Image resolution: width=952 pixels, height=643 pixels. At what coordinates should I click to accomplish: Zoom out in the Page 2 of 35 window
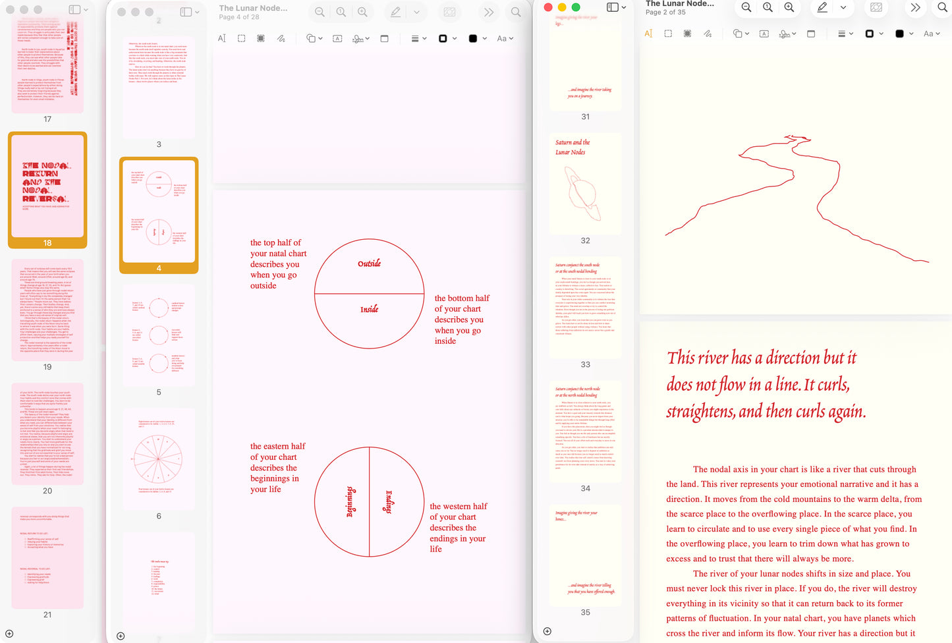746,7
